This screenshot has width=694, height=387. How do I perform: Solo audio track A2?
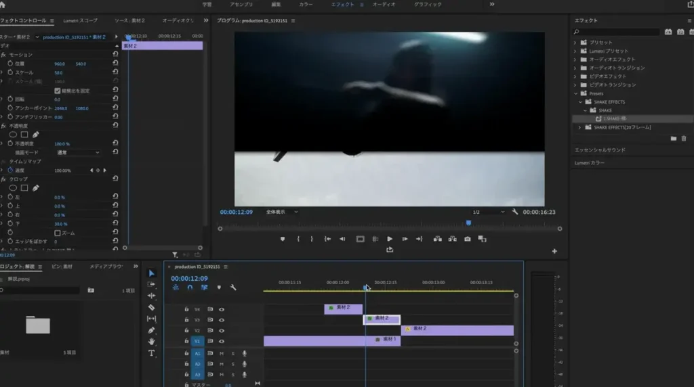[x=233, y=364]
